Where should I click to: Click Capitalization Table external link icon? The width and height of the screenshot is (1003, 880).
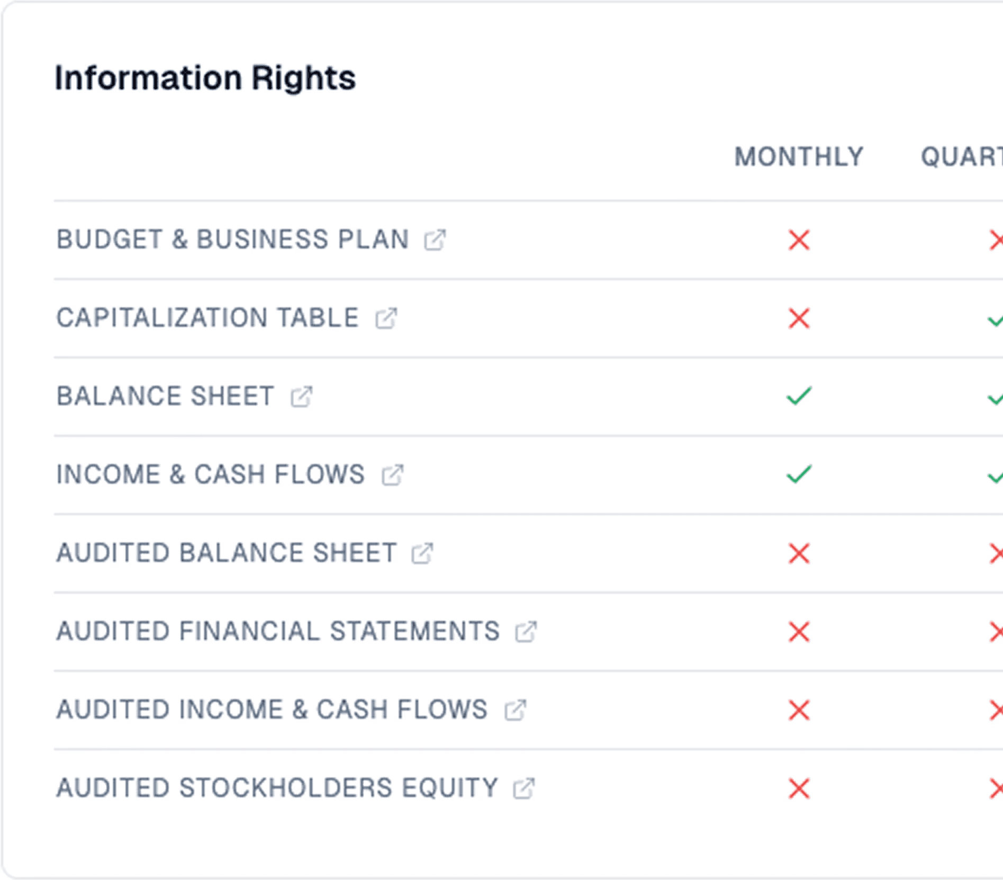coord(386,318)
